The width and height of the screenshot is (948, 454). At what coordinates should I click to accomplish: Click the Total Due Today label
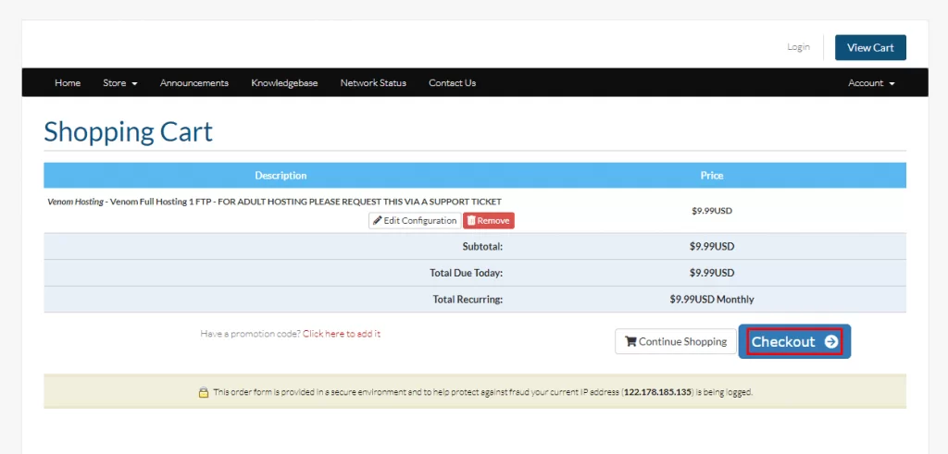pos(467,273)
